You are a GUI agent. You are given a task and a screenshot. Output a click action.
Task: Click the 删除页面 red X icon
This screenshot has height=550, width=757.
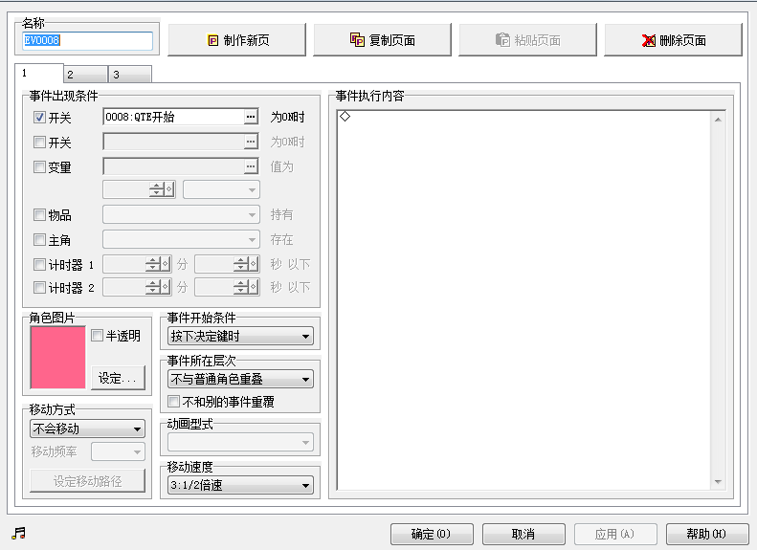[648, 40]
